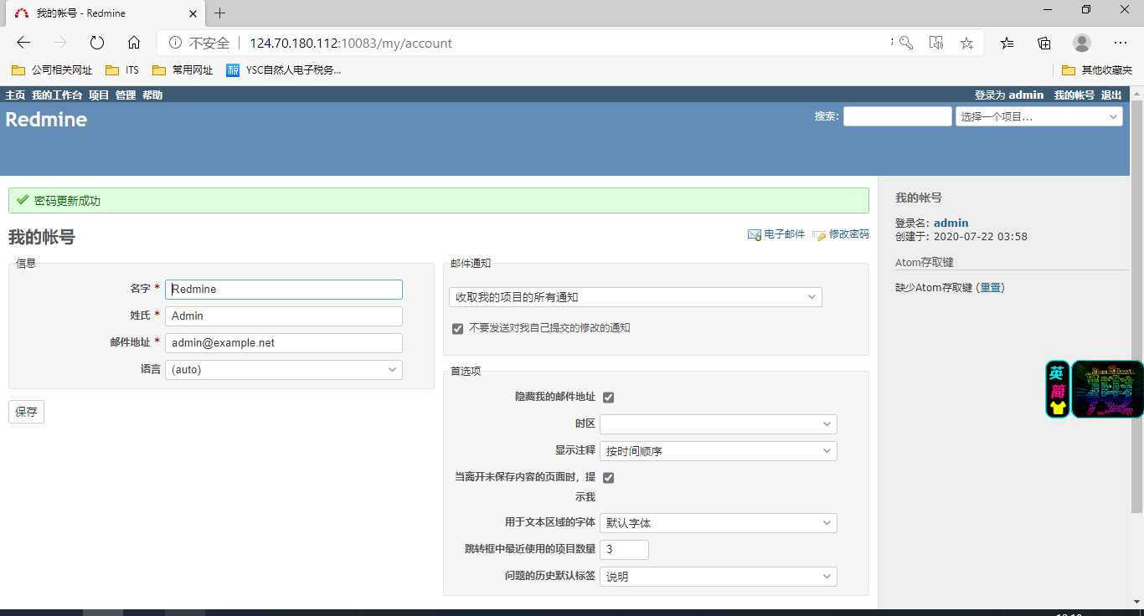Open a new browser tab

coord(220,13)
